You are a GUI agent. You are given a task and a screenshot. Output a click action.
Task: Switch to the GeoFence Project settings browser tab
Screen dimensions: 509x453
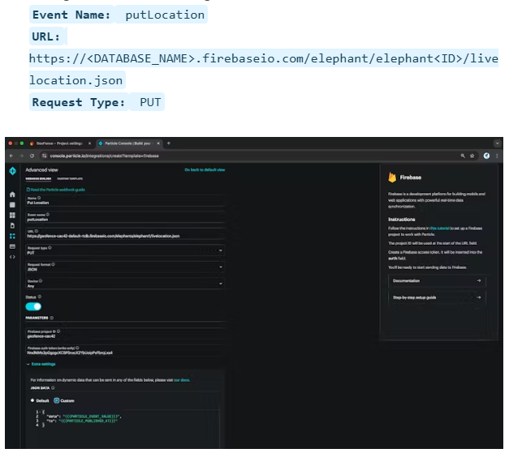point(55,143)
